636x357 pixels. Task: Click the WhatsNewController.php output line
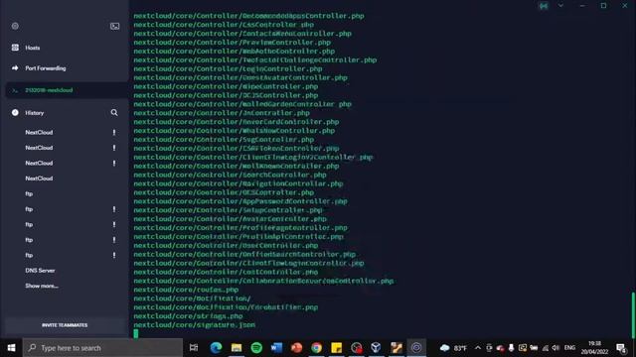click(235, 131)
